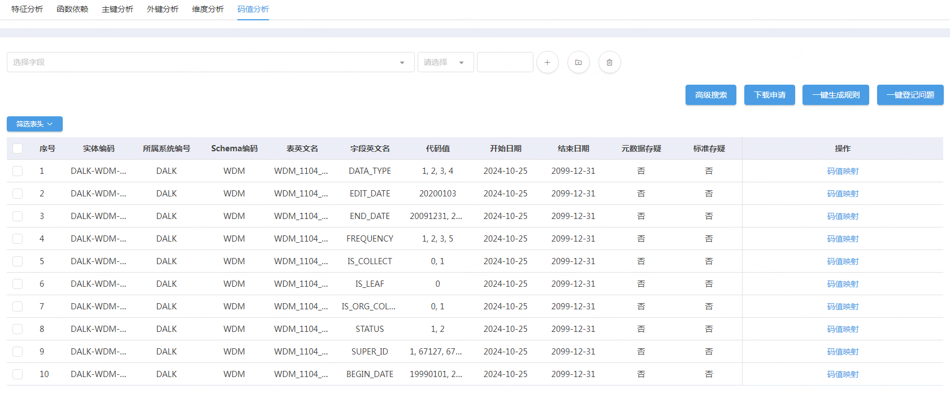The width and height of the screenshot is (950, 394).
Task: Select the 外键分析 tab
Action: [163, 9]
